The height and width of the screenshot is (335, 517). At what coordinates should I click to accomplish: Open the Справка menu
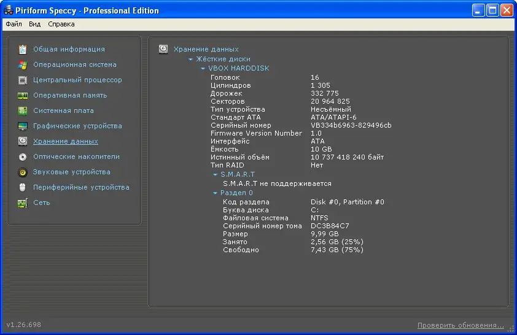61,24
